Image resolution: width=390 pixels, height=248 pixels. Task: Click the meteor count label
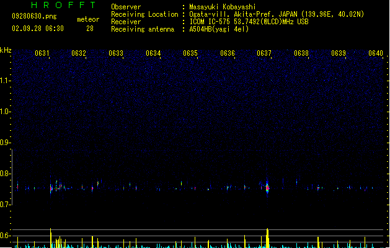click(88, 19)
